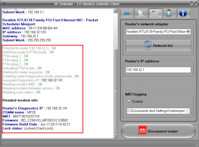Open the user account tab
Image resolution: width=199 pixels, height=147 pixels.
pos(169,13)
